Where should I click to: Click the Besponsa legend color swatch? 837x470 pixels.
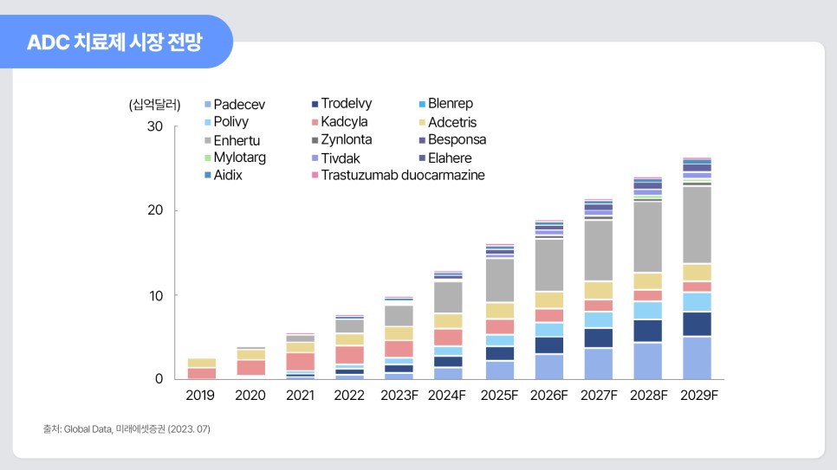(x=422, y=139)
